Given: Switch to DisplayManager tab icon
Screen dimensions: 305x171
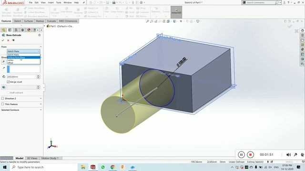Looking at the screenshot, I should coord(29,30).
